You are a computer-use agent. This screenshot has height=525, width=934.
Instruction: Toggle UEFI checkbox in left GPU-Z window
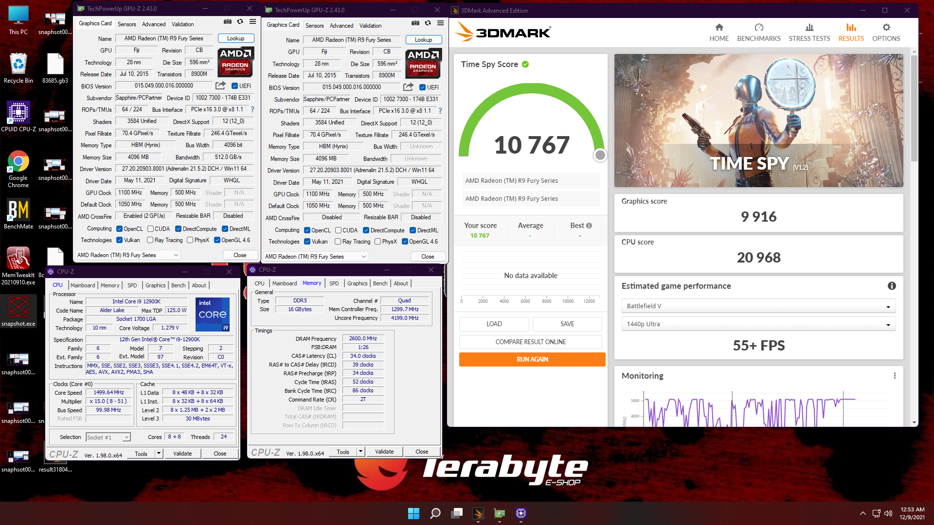click(x=234, y=86)
